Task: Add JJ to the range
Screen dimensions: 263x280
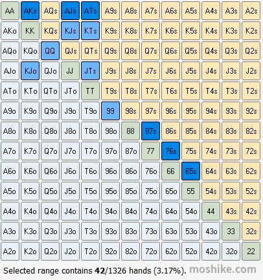Action: (x=70, y=71)
